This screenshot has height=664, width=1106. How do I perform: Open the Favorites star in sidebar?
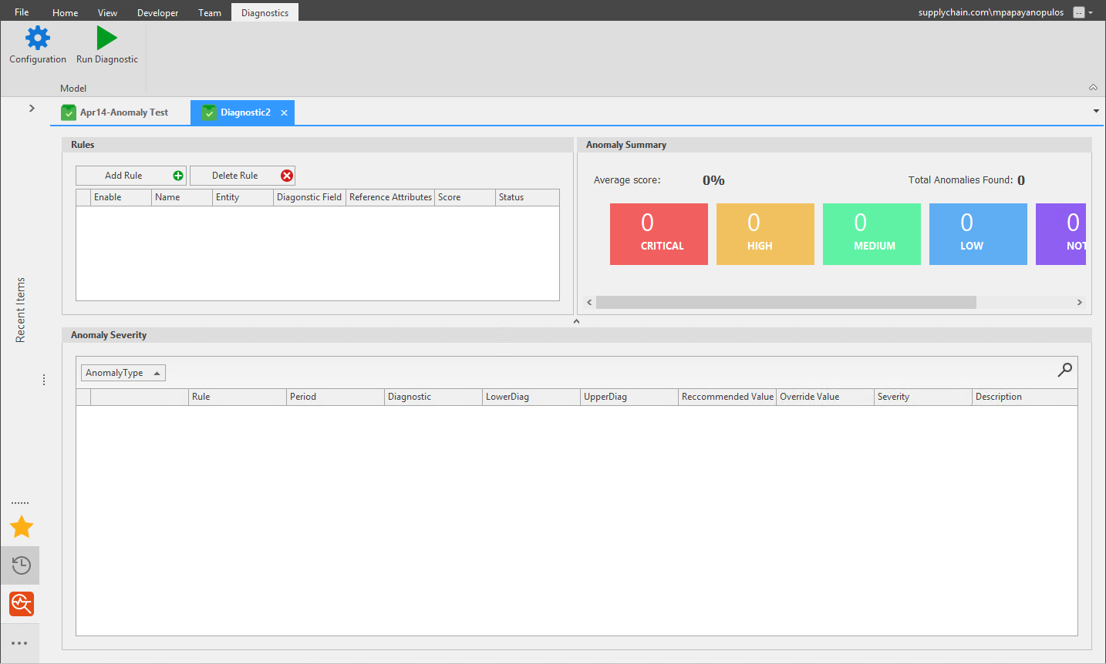22,527
